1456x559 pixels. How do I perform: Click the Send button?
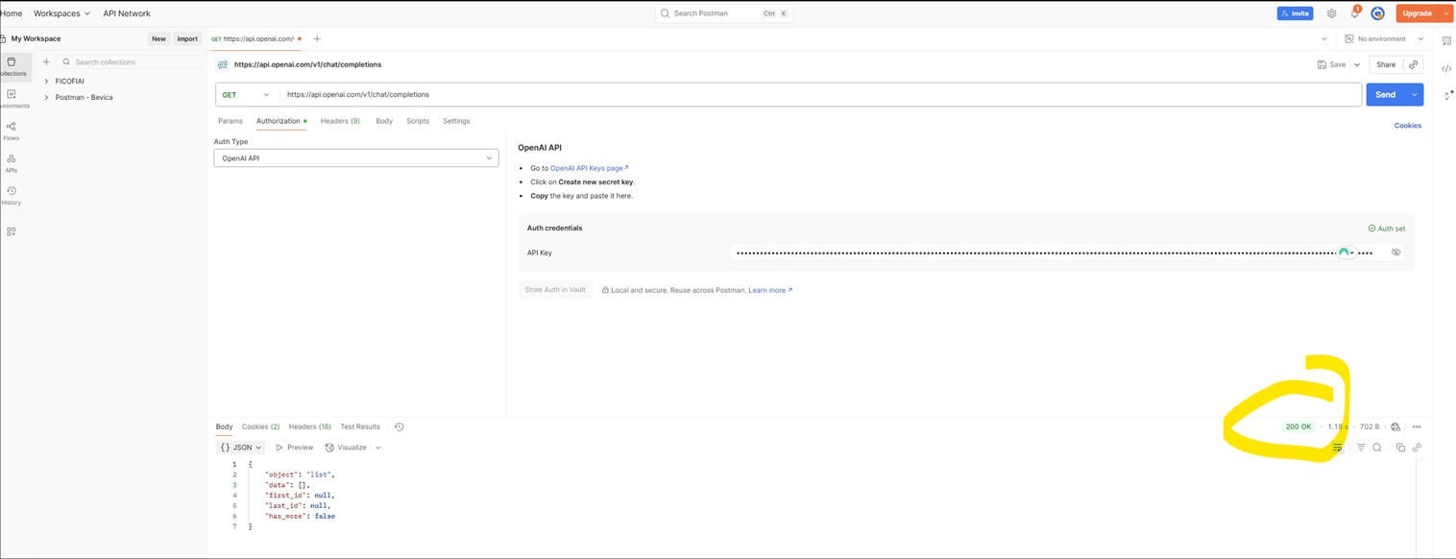point(1385,94)
